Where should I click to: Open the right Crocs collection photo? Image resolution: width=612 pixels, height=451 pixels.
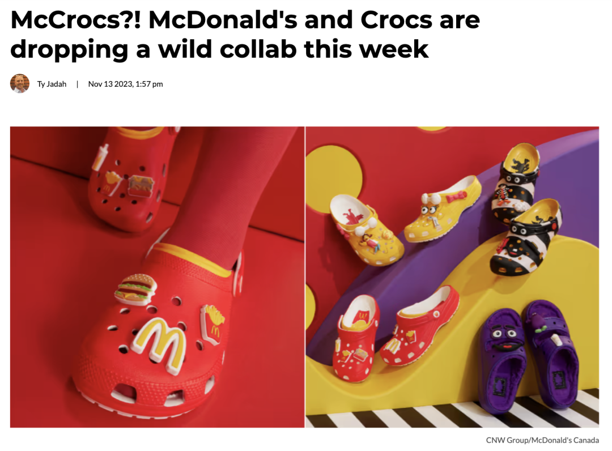(x=452, y=276)
